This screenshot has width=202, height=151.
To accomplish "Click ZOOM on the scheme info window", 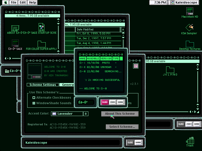I will 113,102.
